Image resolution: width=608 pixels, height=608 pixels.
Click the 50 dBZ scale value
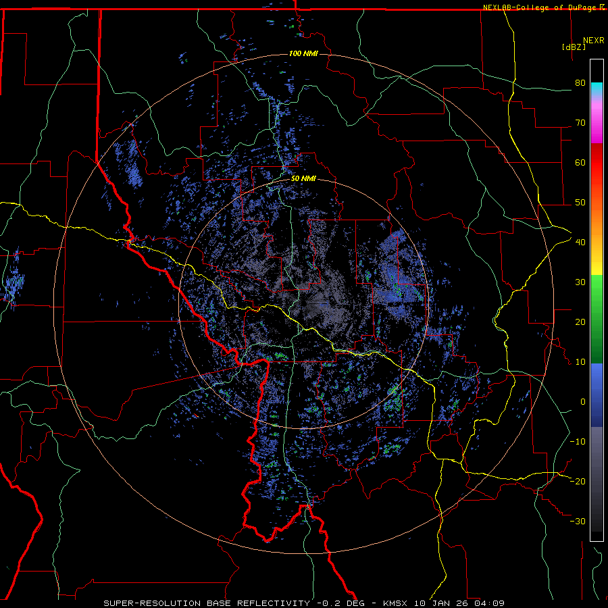(x=580, y=203)
